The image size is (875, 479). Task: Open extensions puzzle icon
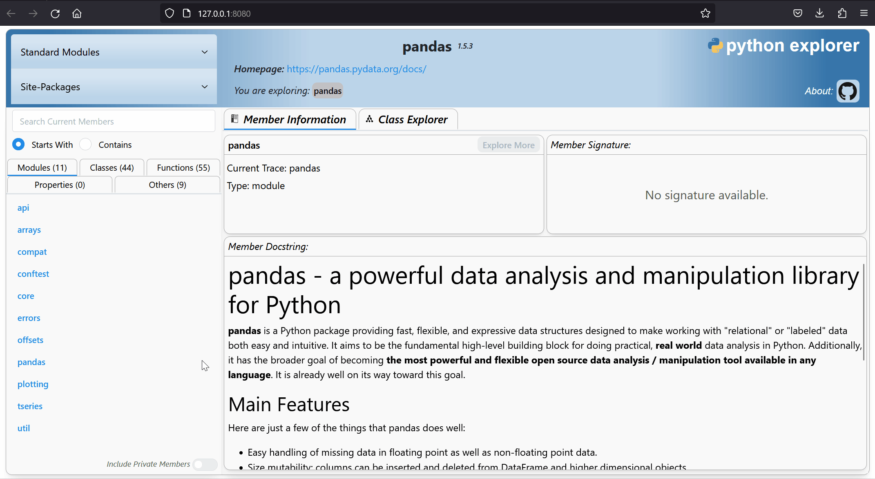tap(842, 13)
